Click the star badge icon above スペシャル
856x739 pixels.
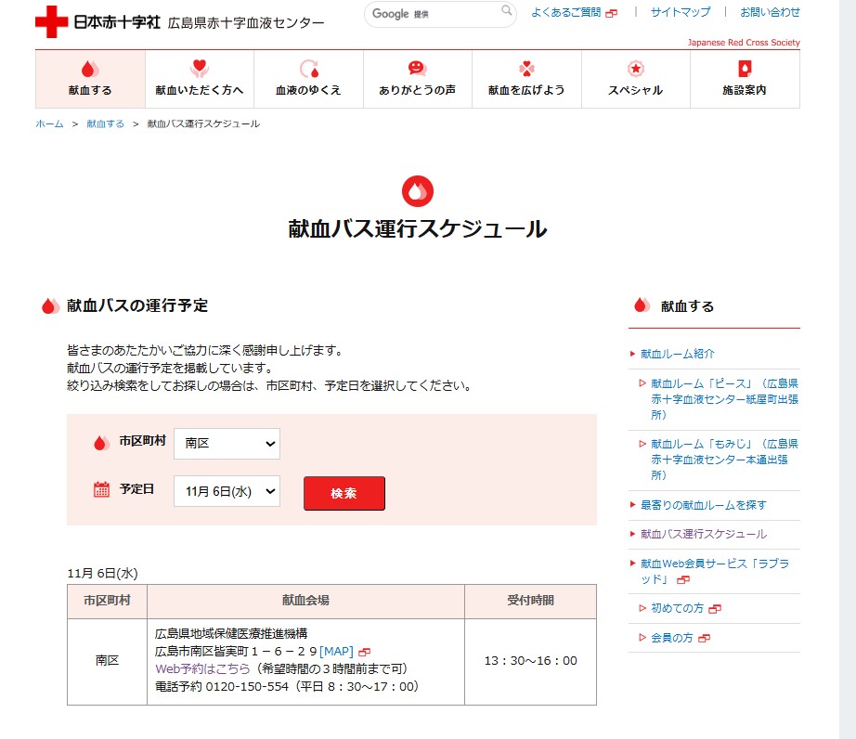click(635, 68)
